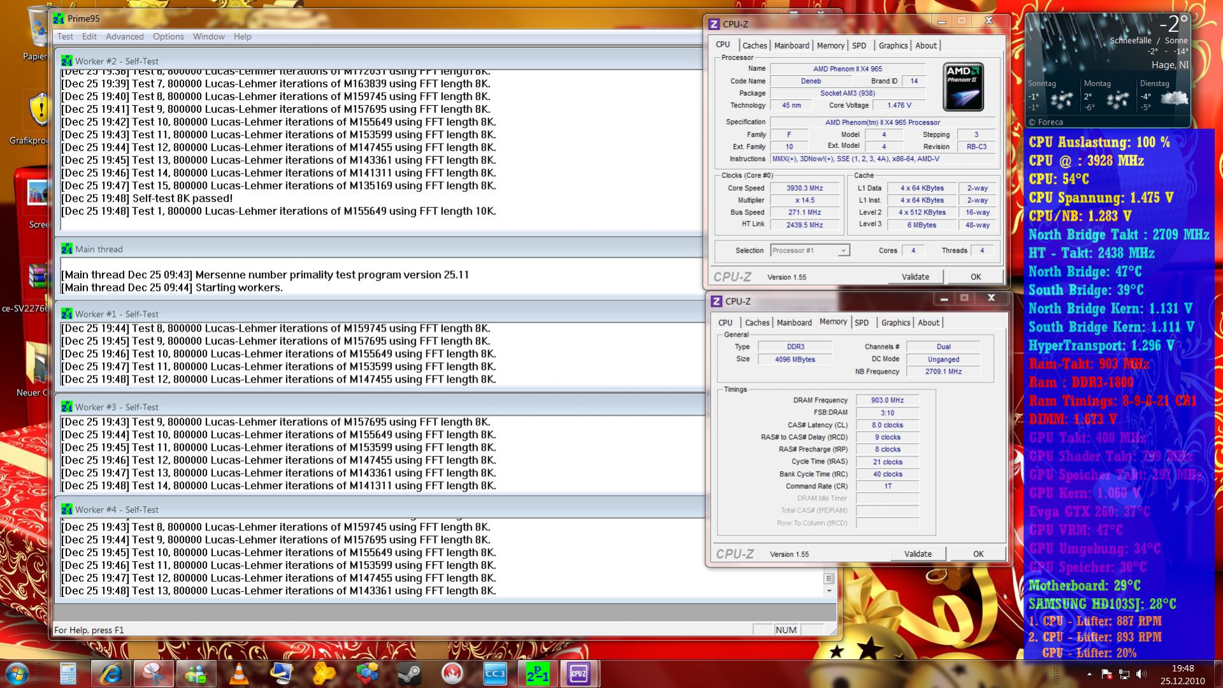Screen dimensions: 1223x688
Task: Open the taskbar clock showing 19:48
Action: click(x=1182, y=674)
